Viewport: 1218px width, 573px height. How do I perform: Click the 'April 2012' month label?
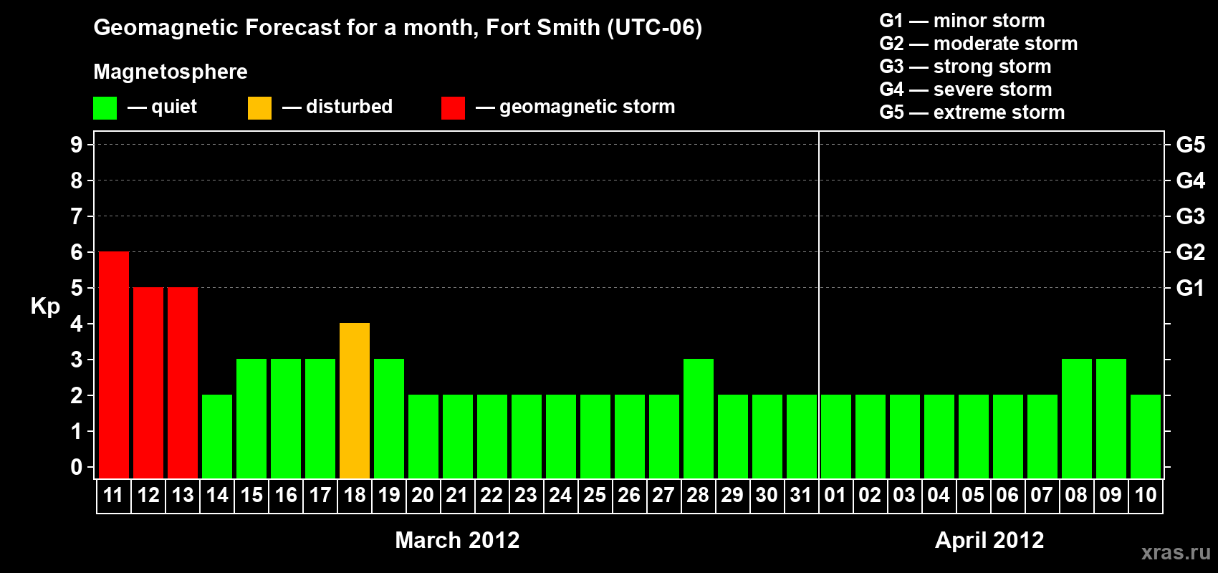(x=989, y=540)
